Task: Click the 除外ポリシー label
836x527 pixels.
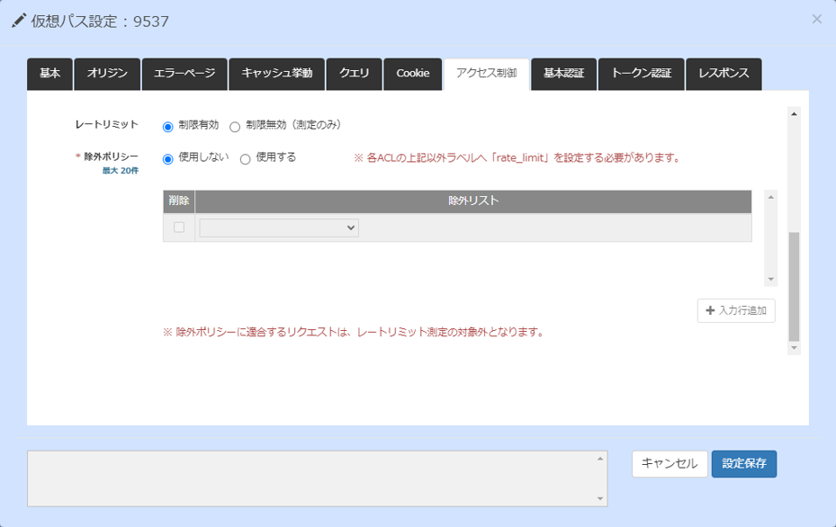Action: (x=111, y=156)
